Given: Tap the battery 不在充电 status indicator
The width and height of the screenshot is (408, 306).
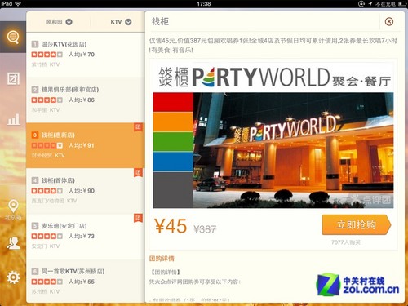Looking at the screenshot, I should click(x=391, y=4).
